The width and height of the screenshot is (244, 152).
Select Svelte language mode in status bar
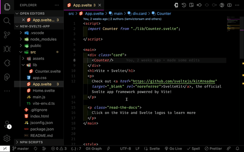pos(152,149)
